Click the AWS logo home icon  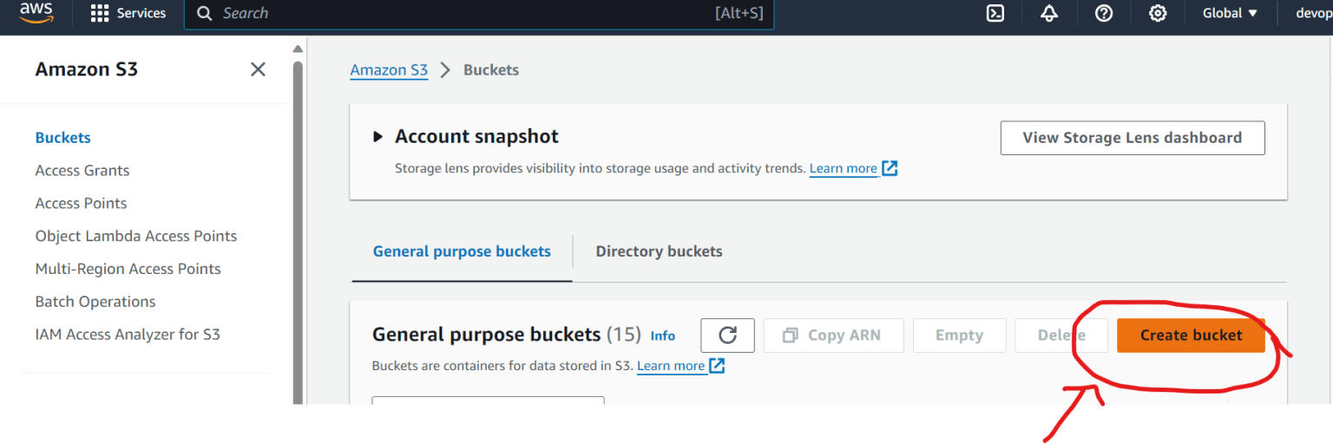36,12
